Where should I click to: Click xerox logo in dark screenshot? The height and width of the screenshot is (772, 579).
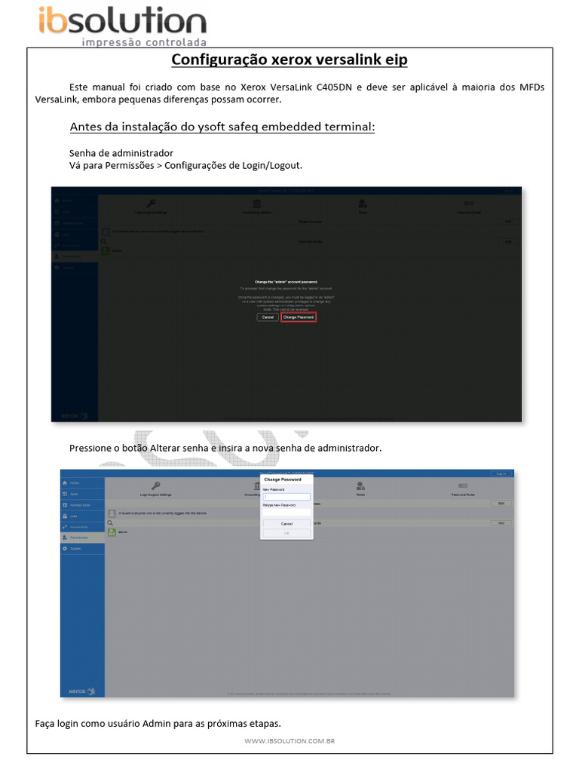click(75, 415)
